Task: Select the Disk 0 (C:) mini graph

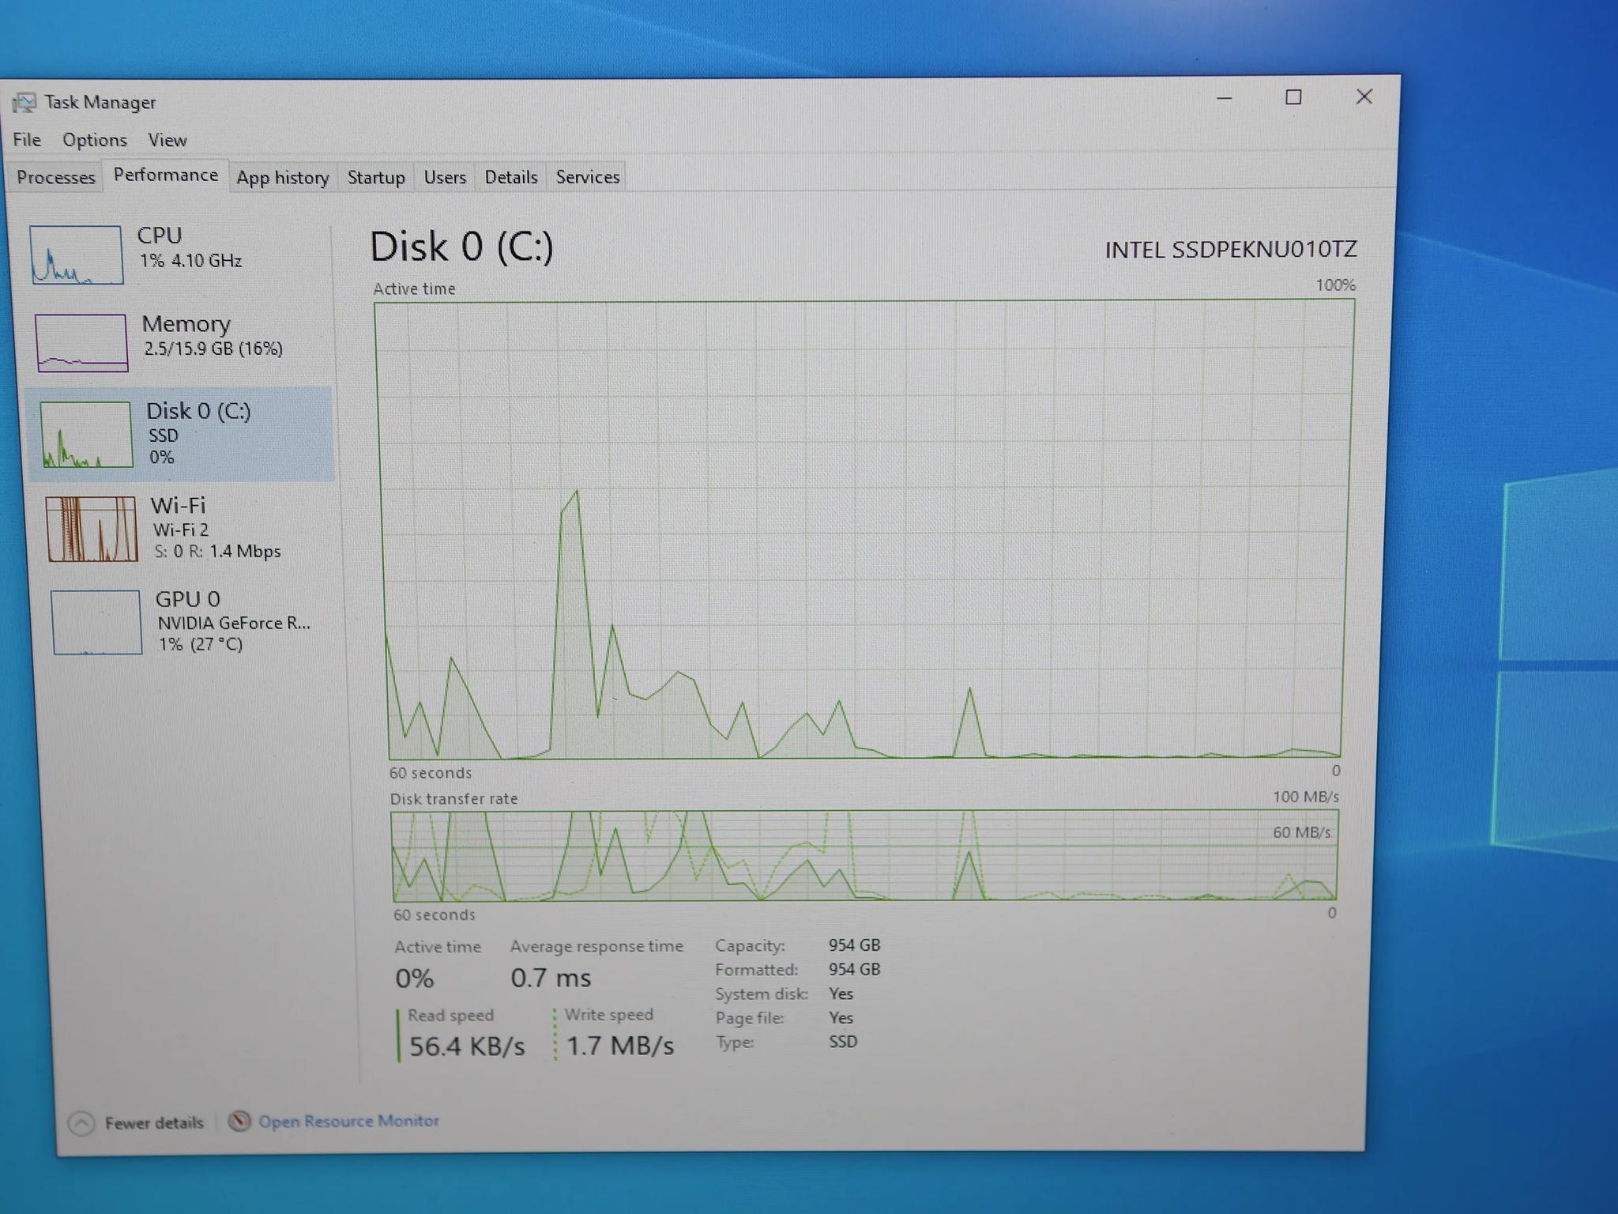Action: pyautogui.click(x=86, y=434)
